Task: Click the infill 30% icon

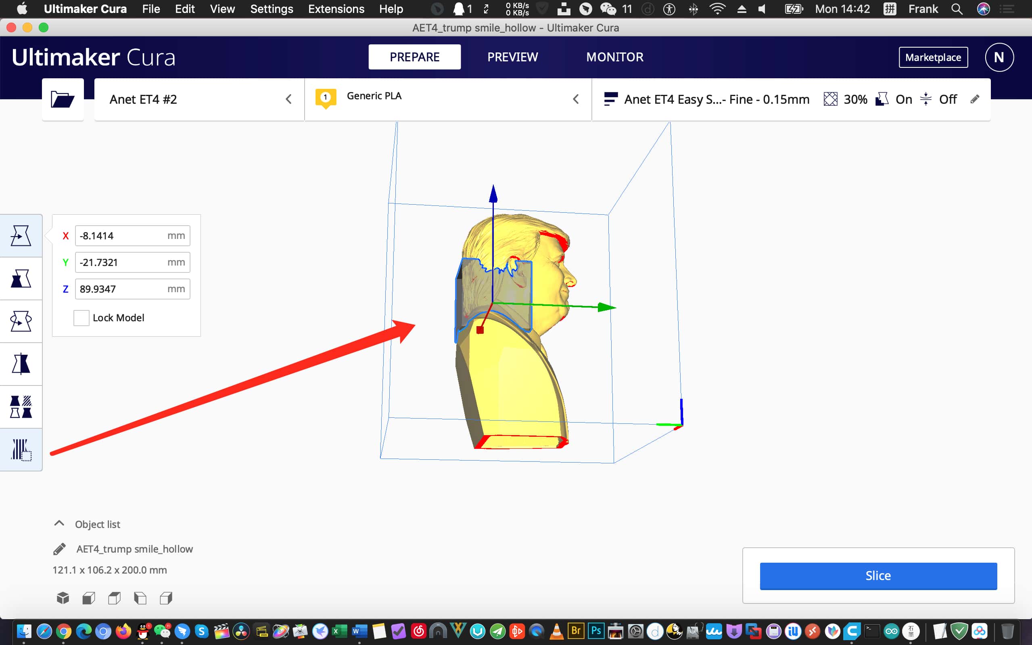Action: pyautogui.click(x=830, y=99)
